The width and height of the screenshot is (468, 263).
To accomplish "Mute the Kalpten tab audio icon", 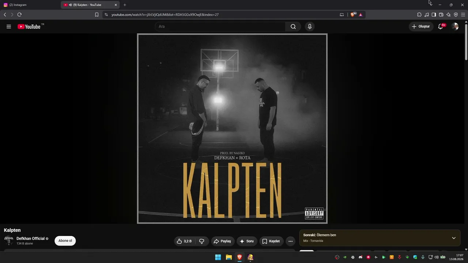I will pos(70,5).
